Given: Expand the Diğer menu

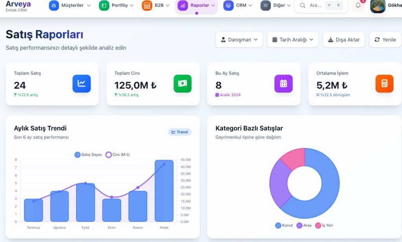Looking at the screenshot, I should click(276, 5).
